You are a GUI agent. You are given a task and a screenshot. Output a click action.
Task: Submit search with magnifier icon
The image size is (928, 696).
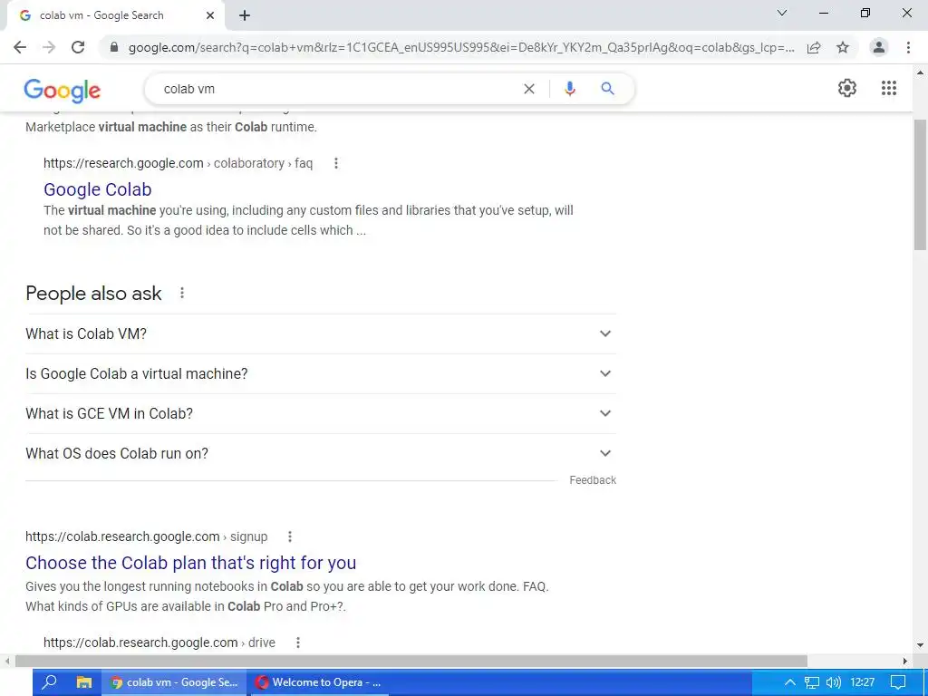pyautogui.click(x=607, y=89)
